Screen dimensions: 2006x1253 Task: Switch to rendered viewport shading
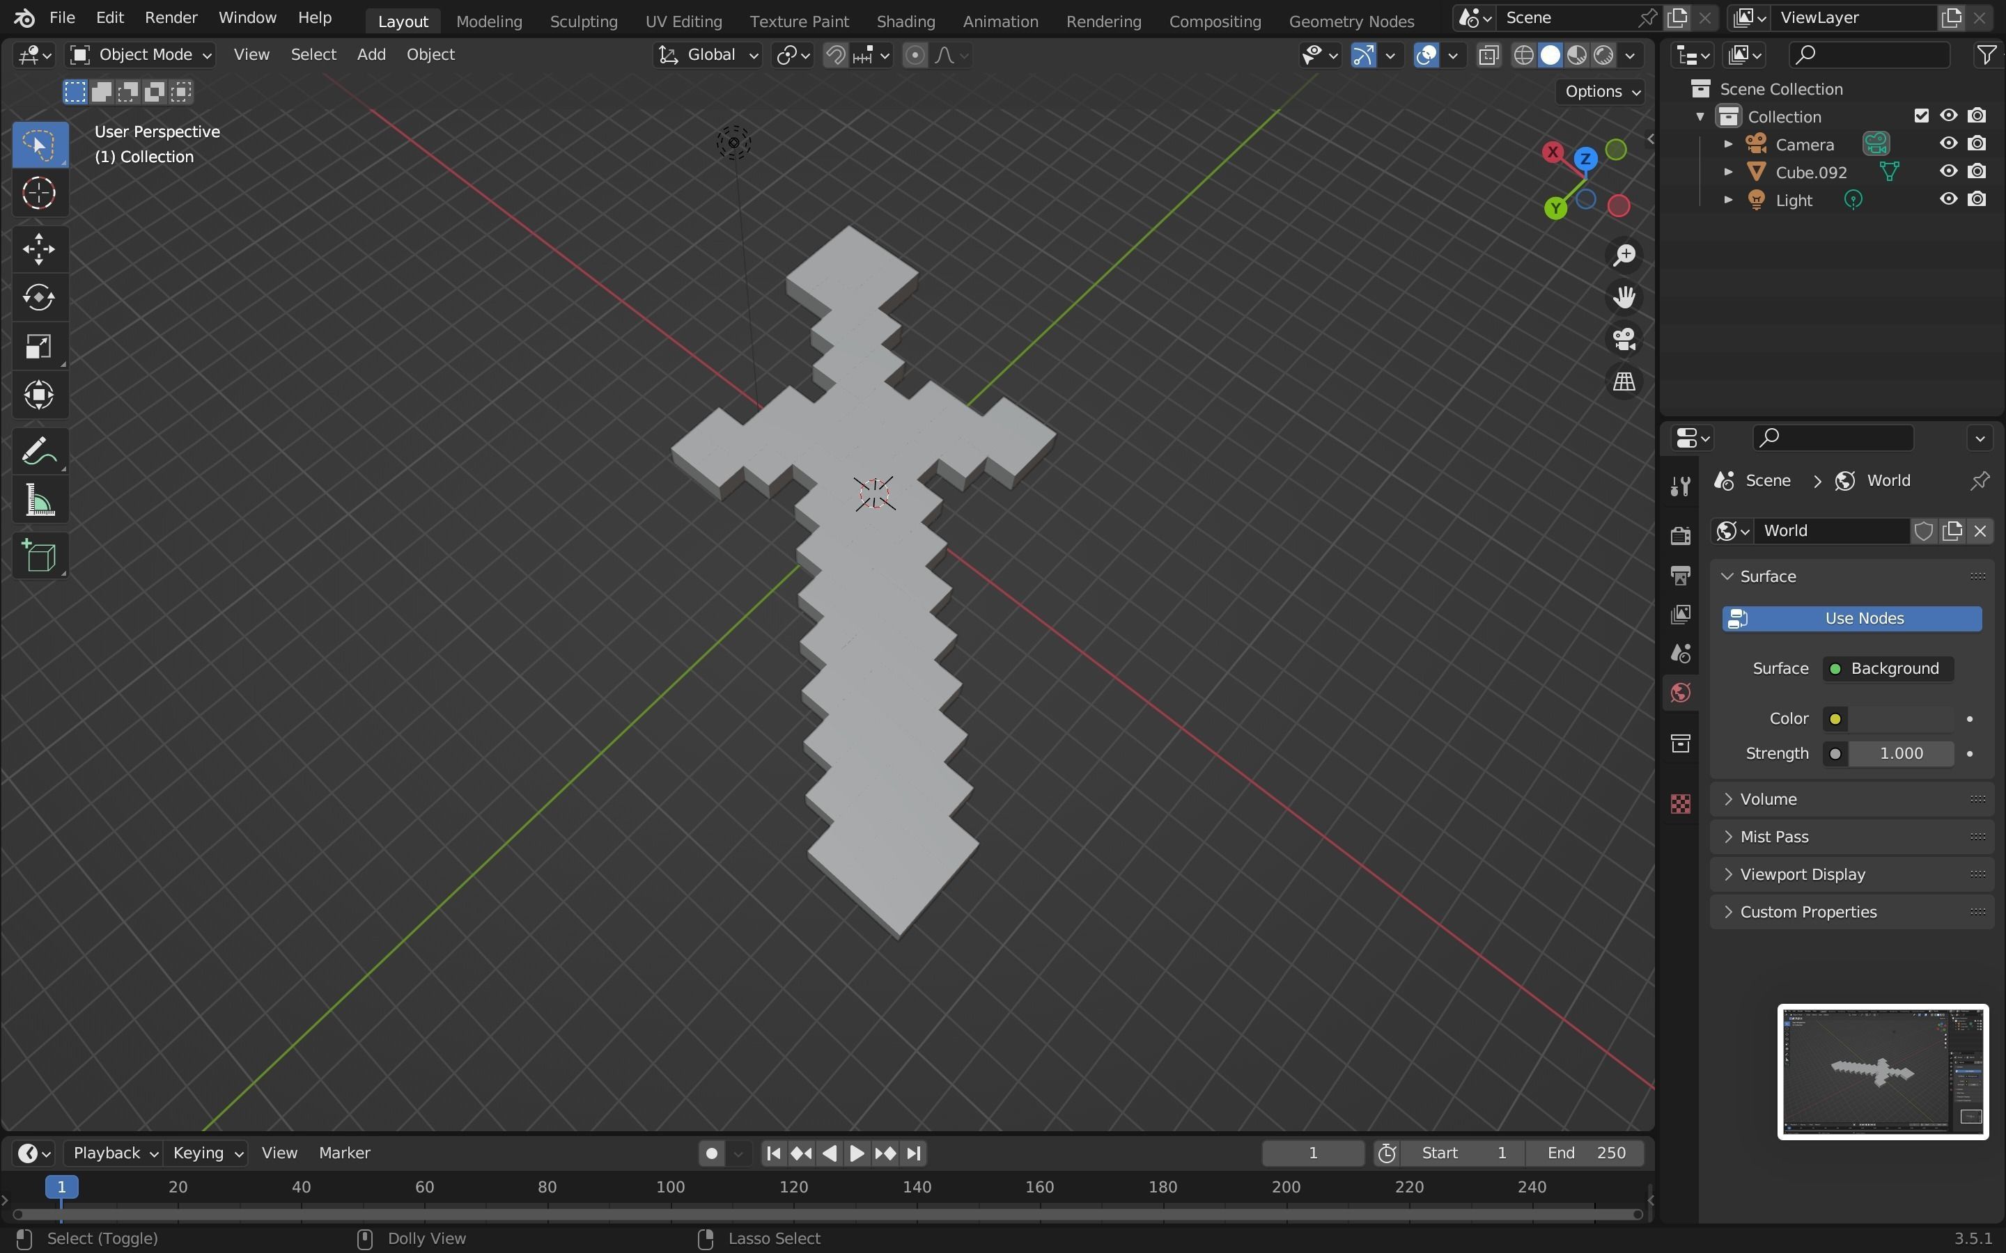click(x=1604, y=56)
